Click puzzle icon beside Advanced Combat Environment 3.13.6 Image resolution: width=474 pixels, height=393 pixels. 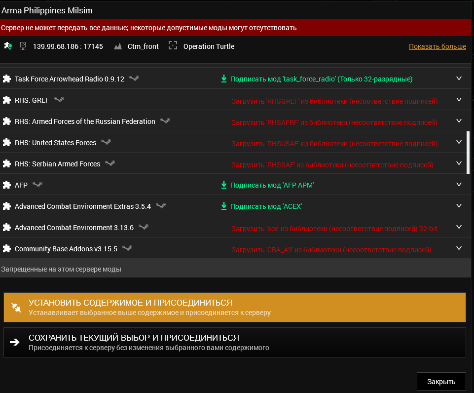click(x=6, y=227)
